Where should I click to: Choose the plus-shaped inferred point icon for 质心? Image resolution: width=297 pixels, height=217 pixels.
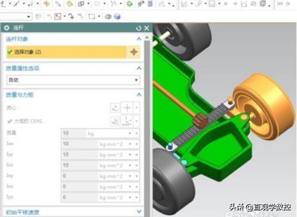click(x=127, y=108)
